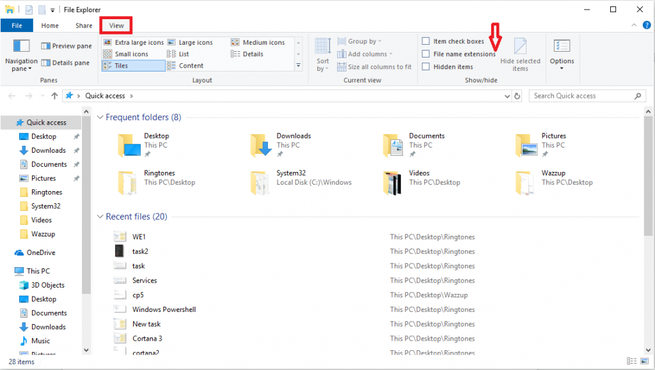Expand the layout gallery more button
Viewport: 655px width, 370px height.
point(298,65)
